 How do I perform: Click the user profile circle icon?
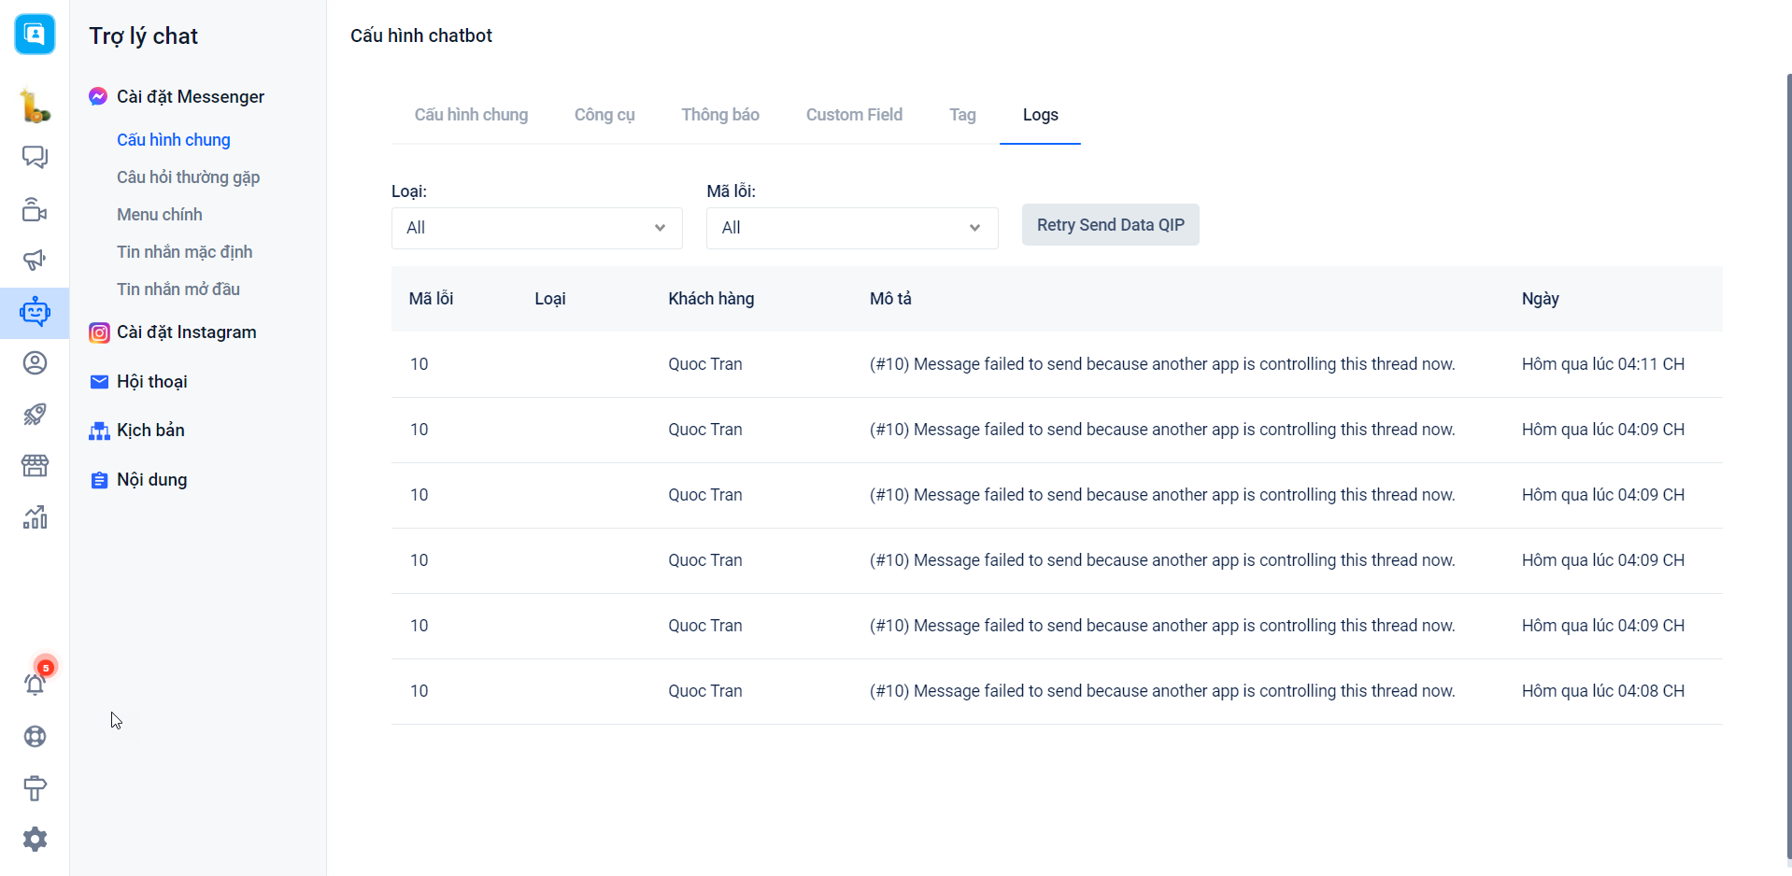tap(35, 363)
